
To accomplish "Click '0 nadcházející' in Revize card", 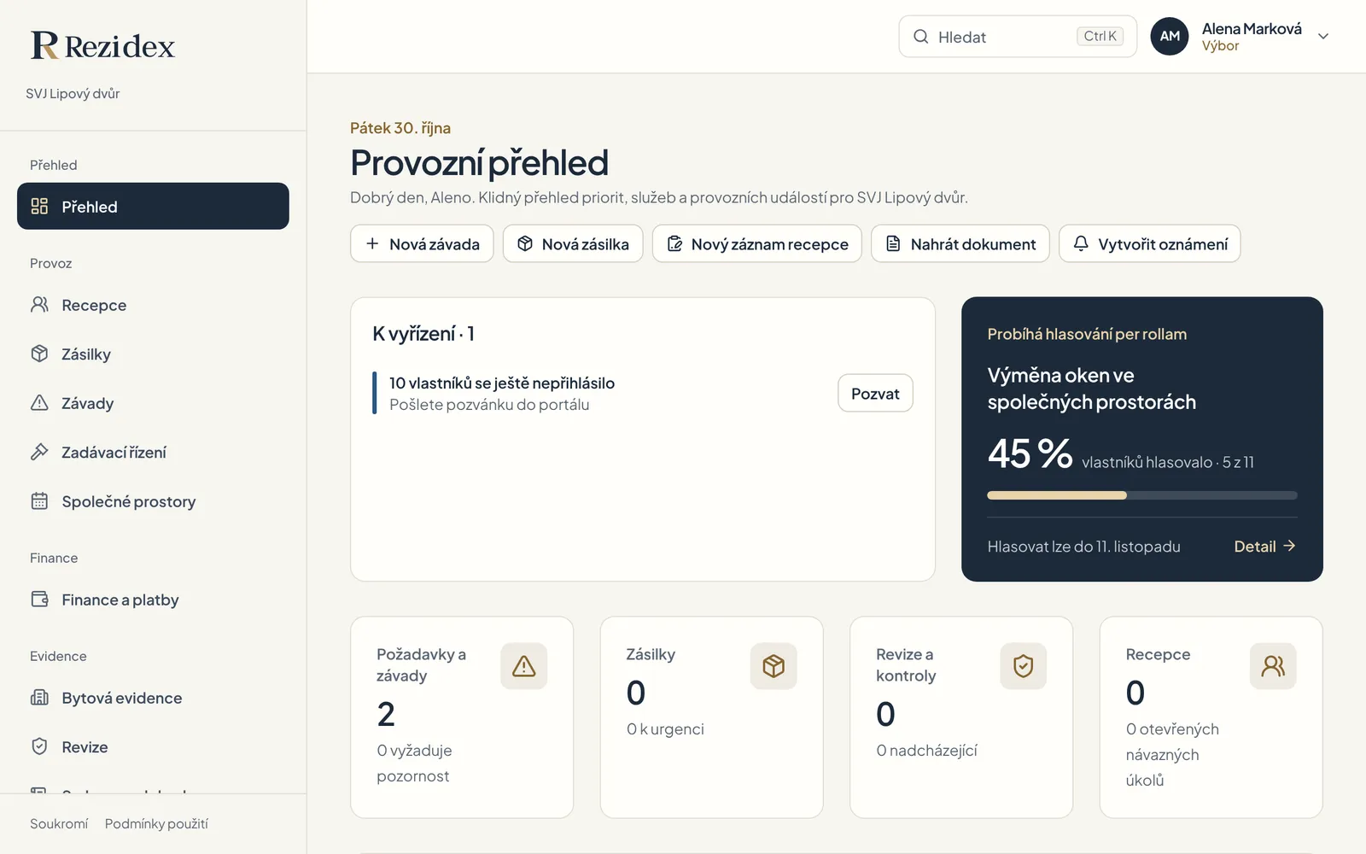I will click(926, 751).
